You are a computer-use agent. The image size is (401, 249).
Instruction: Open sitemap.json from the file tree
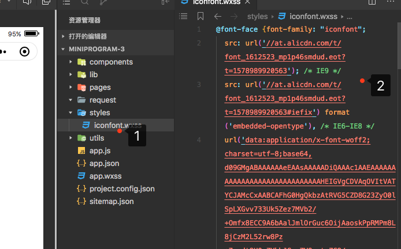point(116,201)
